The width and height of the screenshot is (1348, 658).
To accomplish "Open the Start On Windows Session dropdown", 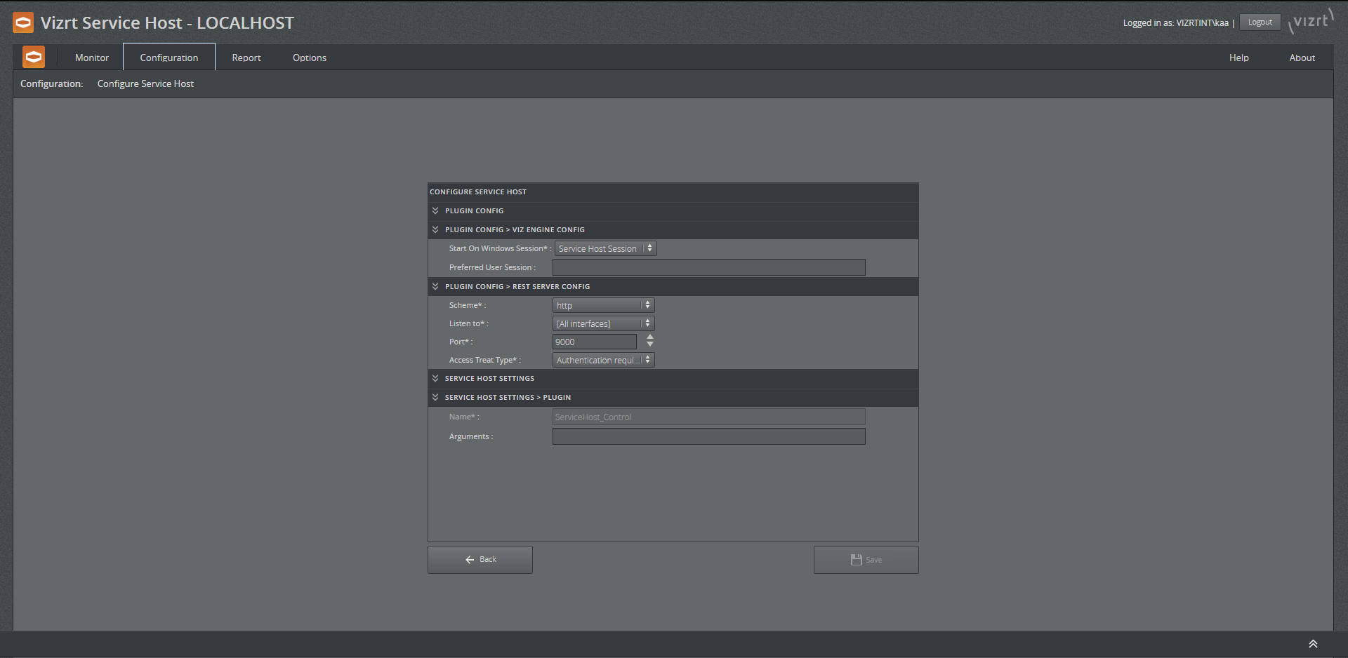I will pos(605,248).
